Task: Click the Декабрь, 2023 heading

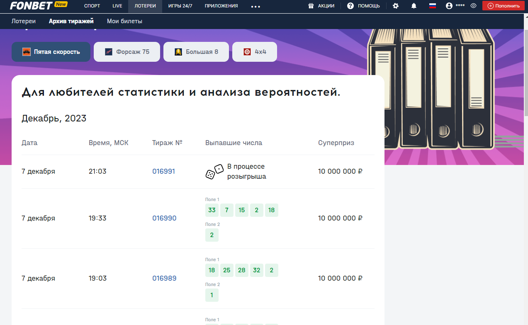Action: pos(54,119)
